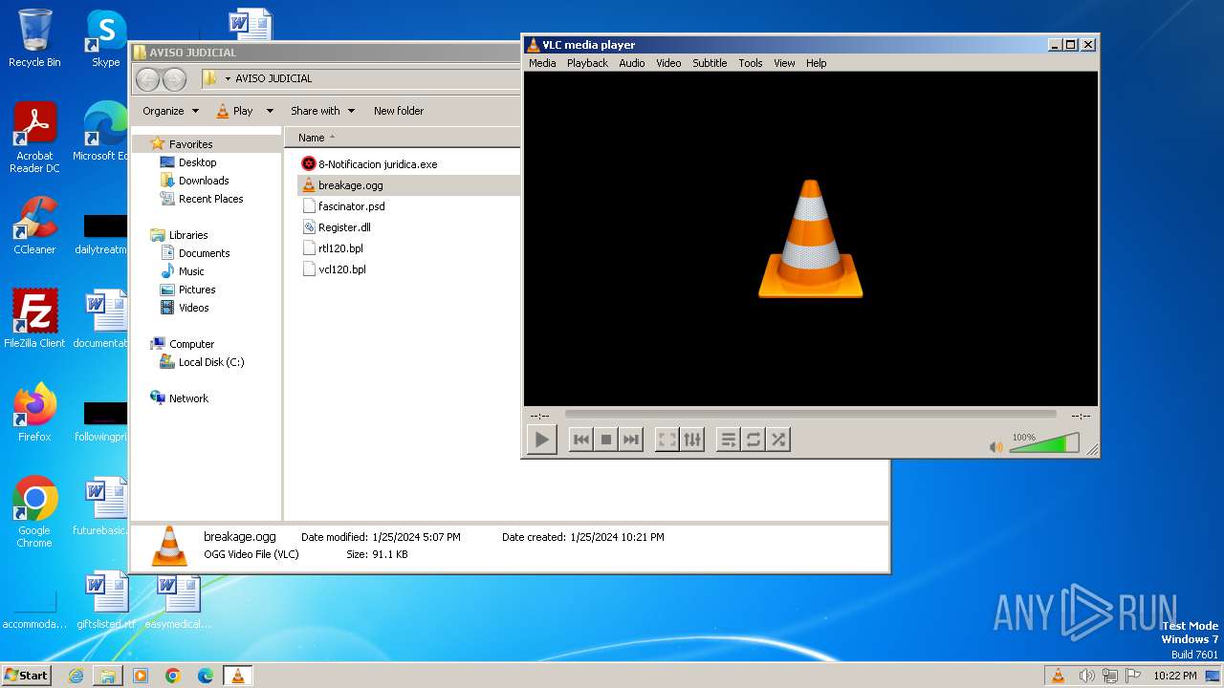Open Pictures library
Screen dimensions: 1224x688
point(197,290)
